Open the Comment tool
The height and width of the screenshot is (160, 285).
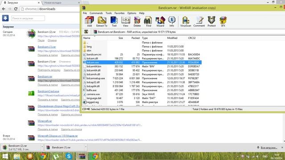pyautogui.click(x=199, y=22)
